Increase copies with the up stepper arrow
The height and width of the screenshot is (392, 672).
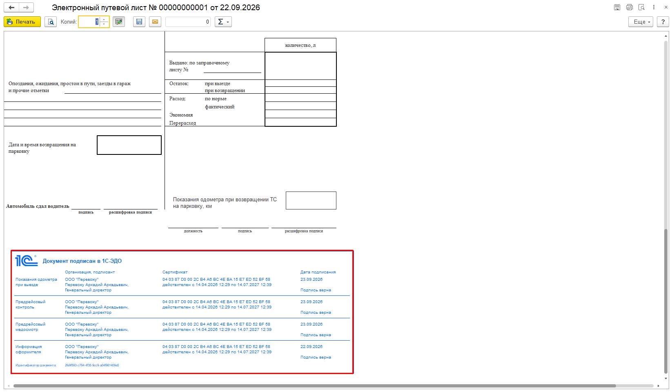click(x=104, y=19)
